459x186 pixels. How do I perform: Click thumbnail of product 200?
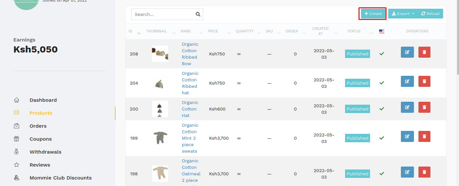pyautogui.click(x=160, y=109)
